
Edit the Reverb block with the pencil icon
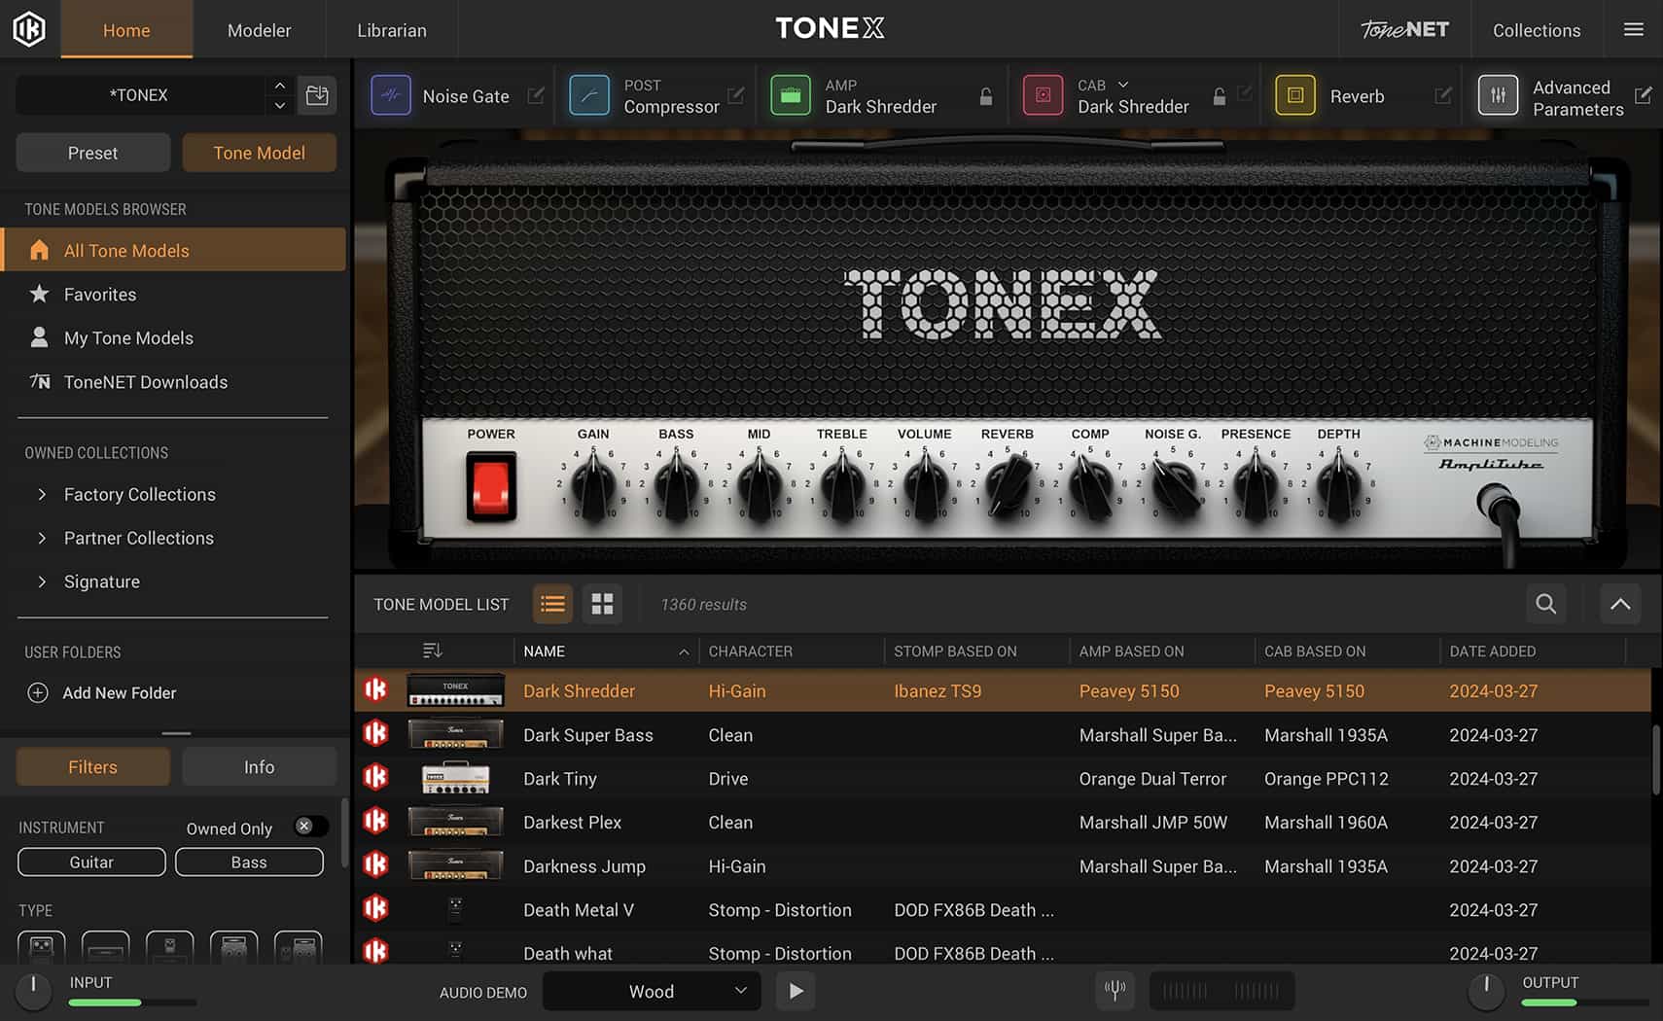tap(1443, 95)
